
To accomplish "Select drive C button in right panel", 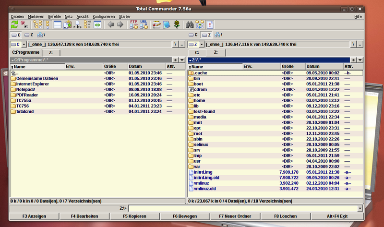I will tap(193, 35).
